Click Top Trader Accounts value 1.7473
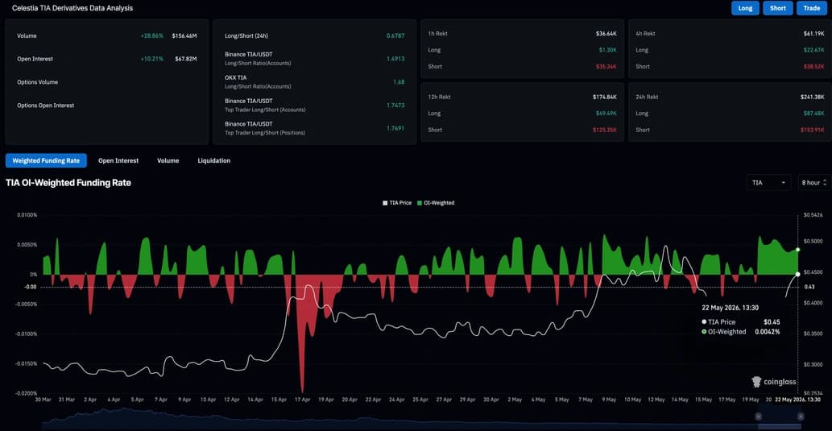The width and height of the screenshot is (832, 431). pyautogui.click(x=395, y=105)
